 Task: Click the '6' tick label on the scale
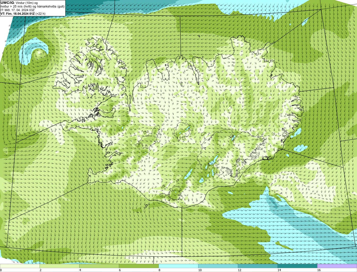point(120,270)
